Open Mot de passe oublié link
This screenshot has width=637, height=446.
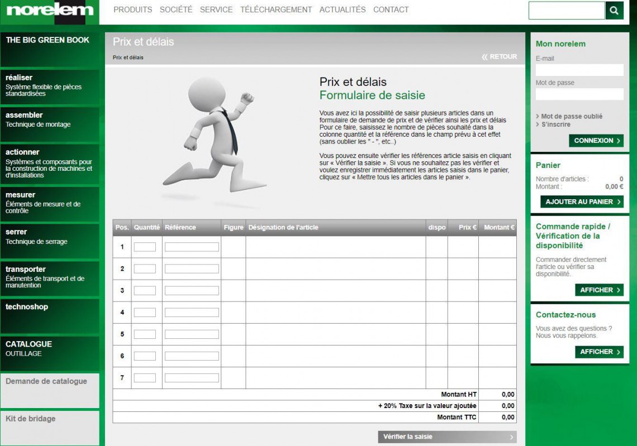pos(571,116)
